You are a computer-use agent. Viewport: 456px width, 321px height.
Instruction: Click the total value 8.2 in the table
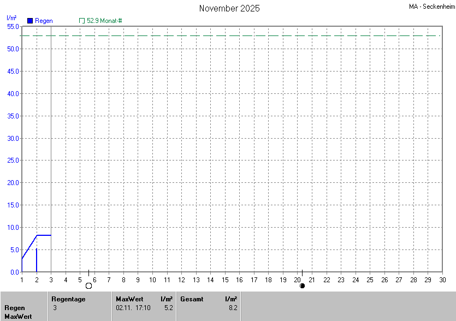coord(233,308)
